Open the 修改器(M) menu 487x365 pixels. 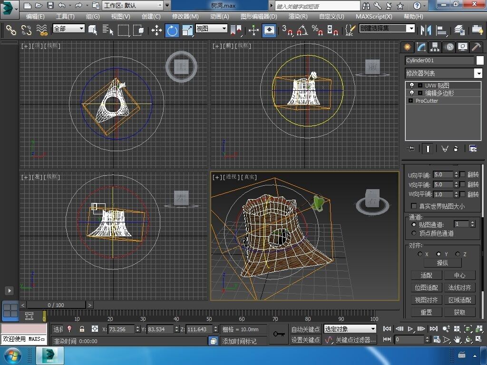185,16
